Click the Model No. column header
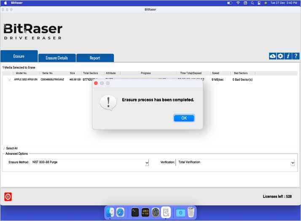Viewport: 301px width, 221px height. point(21,73)
